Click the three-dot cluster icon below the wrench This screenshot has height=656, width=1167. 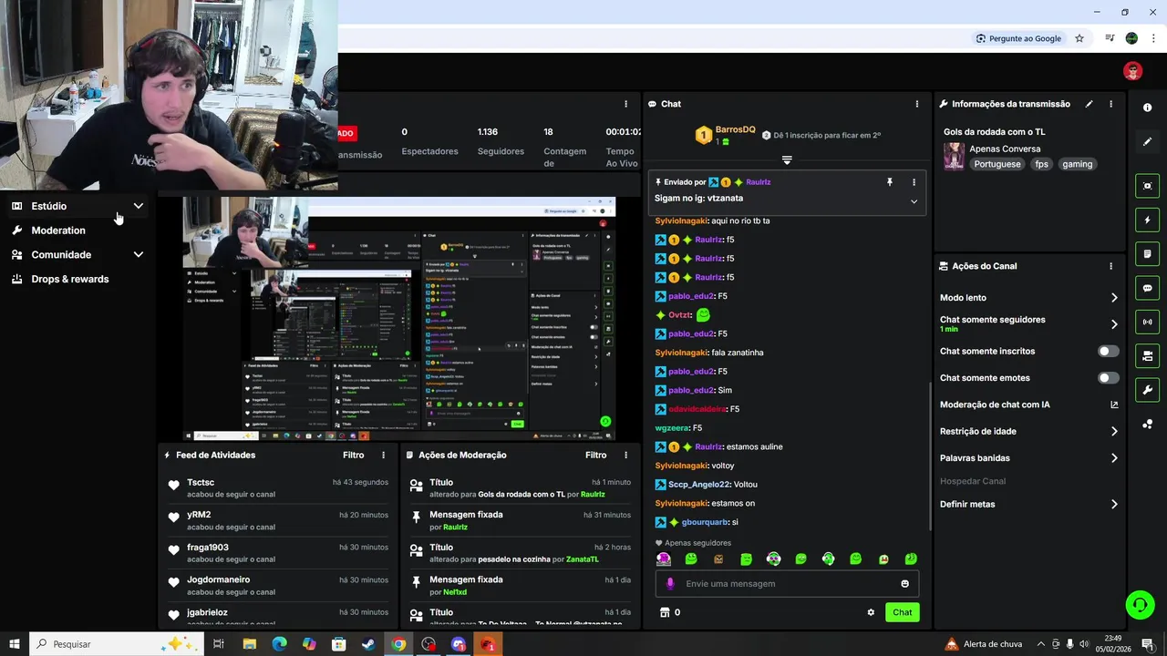1147,424
